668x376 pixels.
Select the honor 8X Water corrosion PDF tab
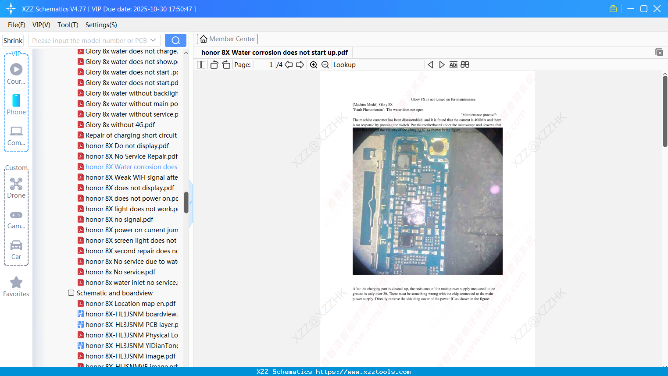275,53
